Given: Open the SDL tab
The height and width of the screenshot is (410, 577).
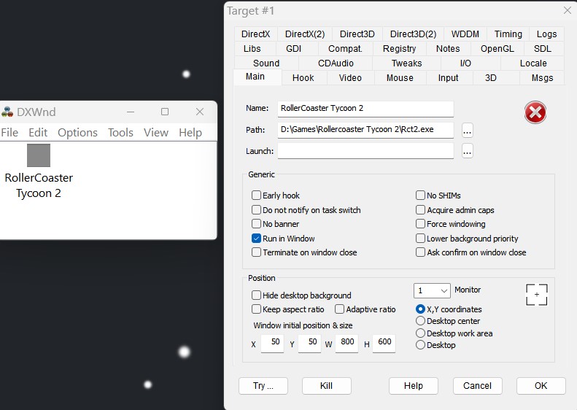Looking at the screenshot, I should click(x=543, y=49).
